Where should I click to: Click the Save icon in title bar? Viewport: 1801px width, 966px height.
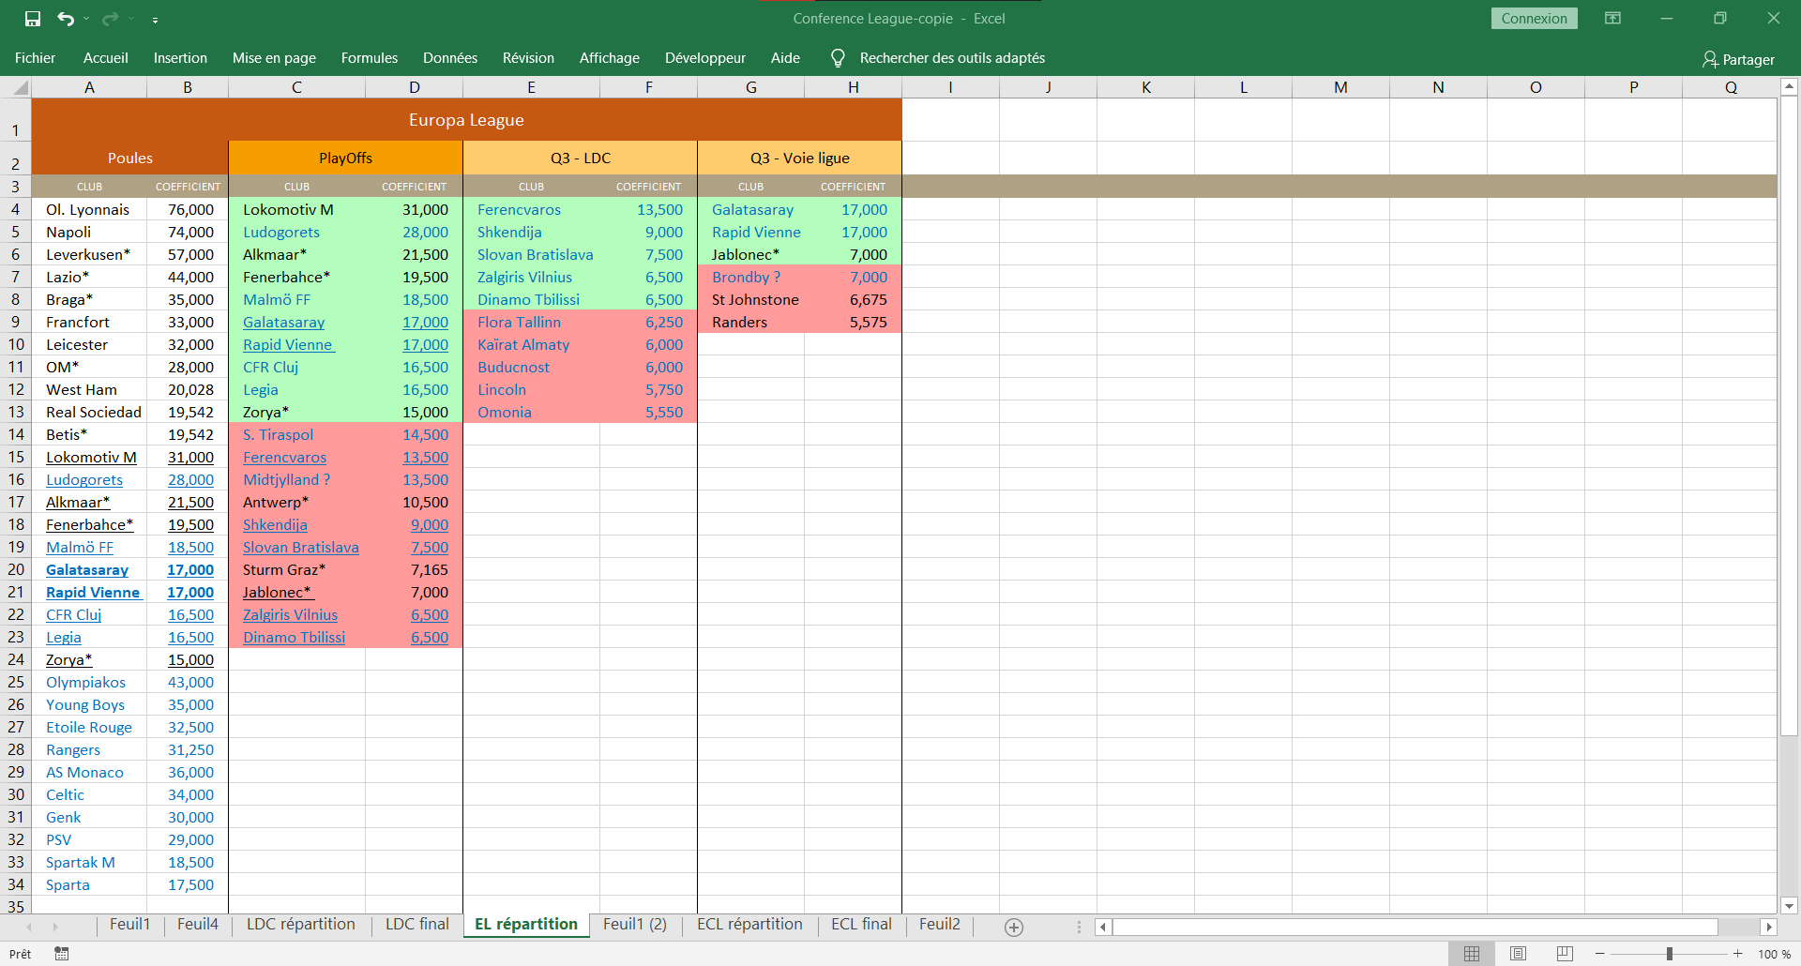(33, 19)
